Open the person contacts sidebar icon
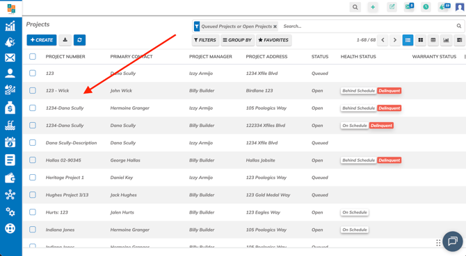466x256 pixels. [10, 73]
